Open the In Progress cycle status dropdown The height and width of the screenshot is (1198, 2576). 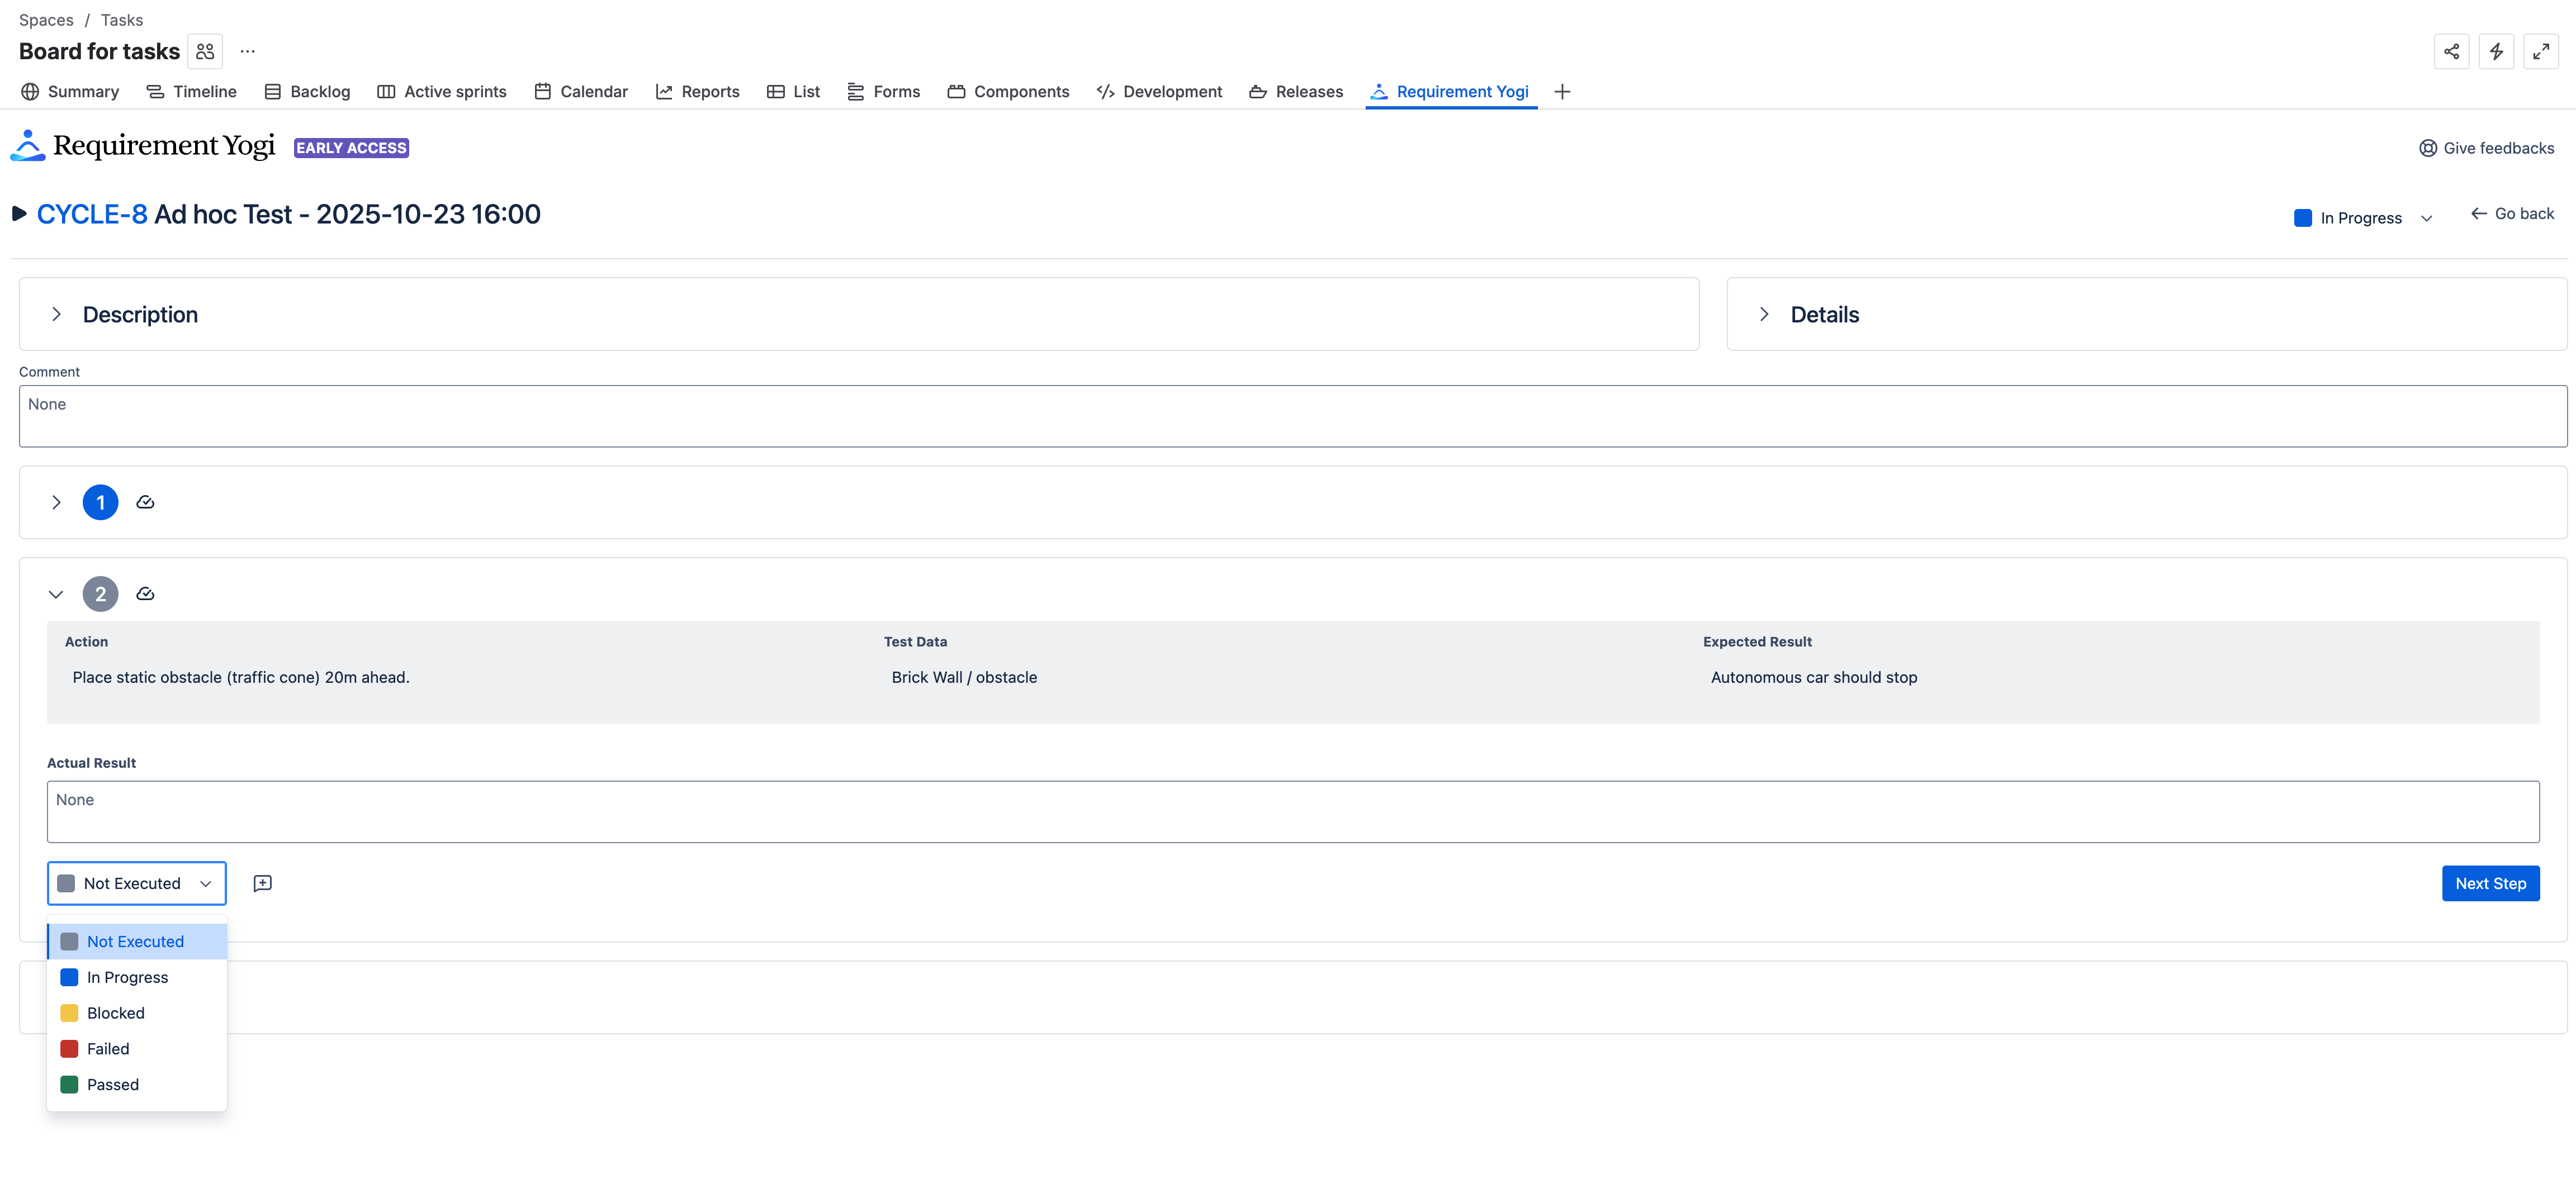2362,218
